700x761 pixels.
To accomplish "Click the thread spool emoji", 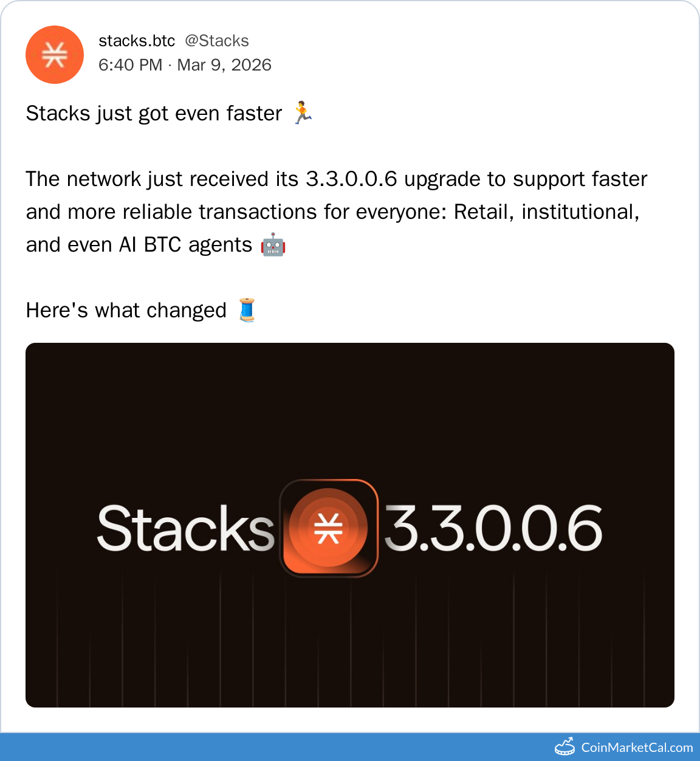I will click(x=247, y=310).
